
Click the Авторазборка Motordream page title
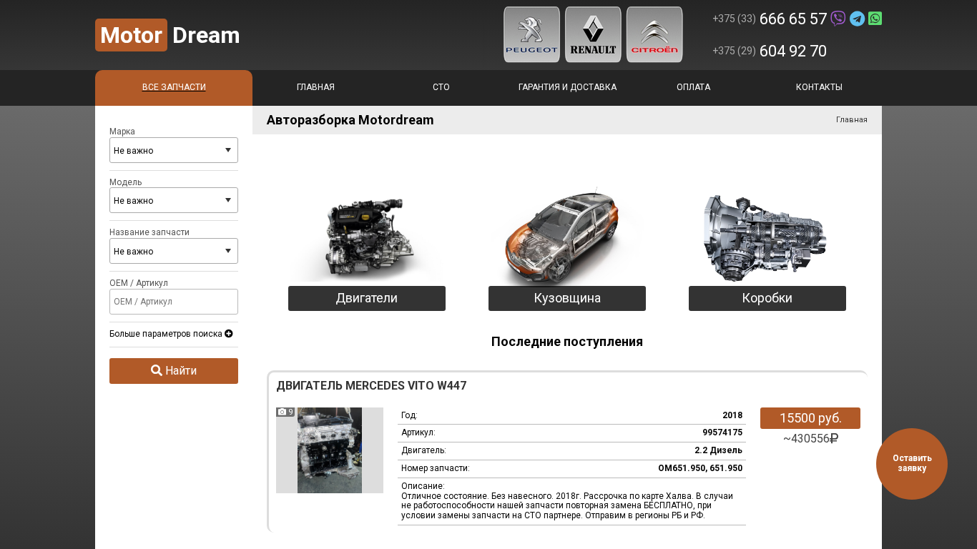(x=350, y=120)
